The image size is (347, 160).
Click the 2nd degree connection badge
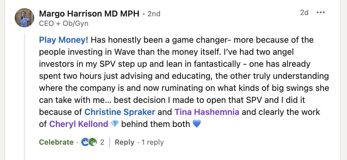(x=154, y=14)
